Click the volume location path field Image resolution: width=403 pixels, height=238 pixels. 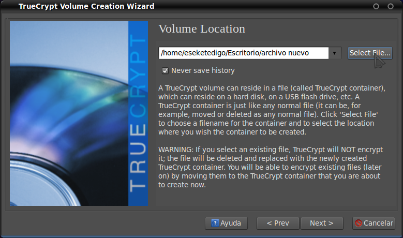243,53
